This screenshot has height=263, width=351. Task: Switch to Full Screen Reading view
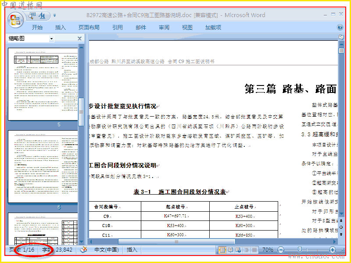coord(231,250)
